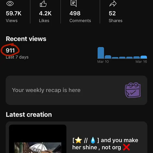
Task: Tap the Latest creation heading
Action: click(x=29, y=114)
